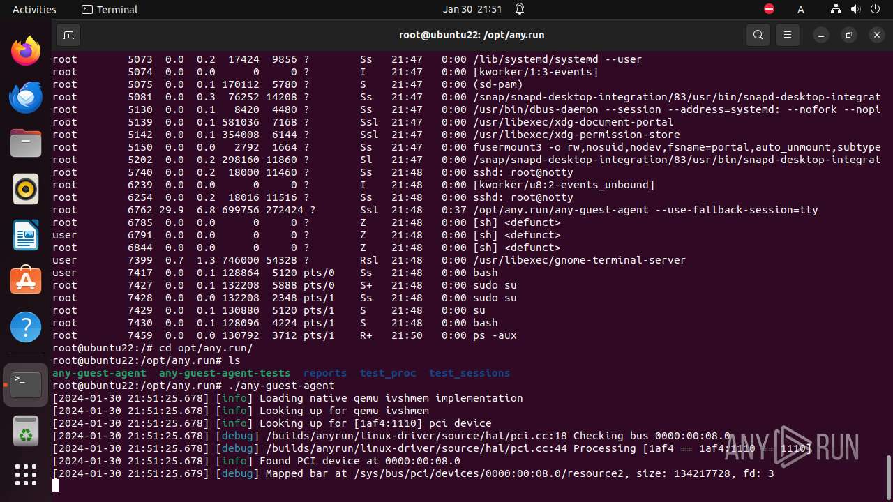Open a new terminal tab button
Viewport: 893px width, 502px height.
tap(68, 35)
